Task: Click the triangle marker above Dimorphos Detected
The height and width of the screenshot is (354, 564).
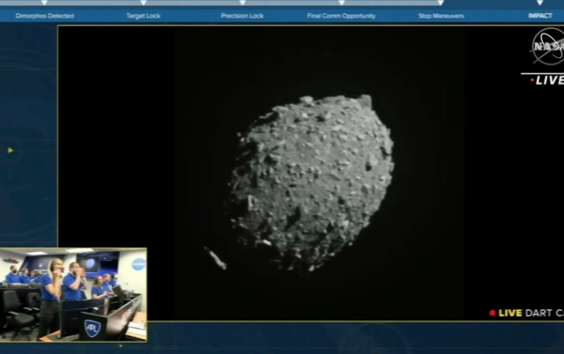Action: [44, 4]
